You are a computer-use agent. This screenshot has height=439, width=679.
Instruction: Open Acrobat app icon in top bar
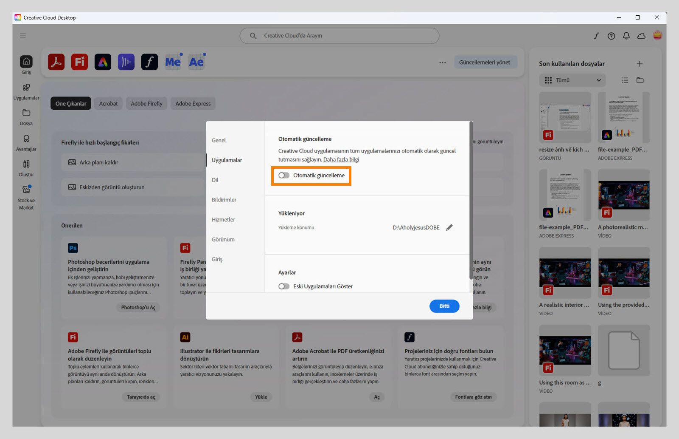pyautogui.click(x=56, y=62)
